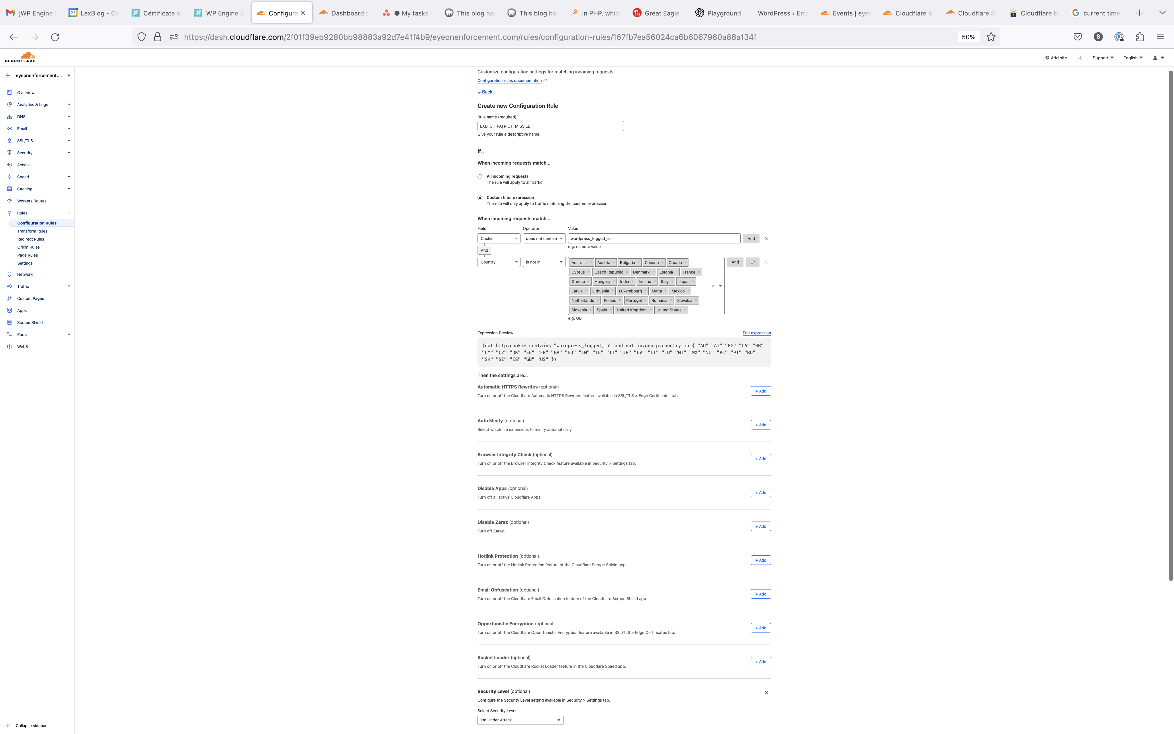Open Page Rules page
Viewport: 1174px width, 734px height.
27,255
